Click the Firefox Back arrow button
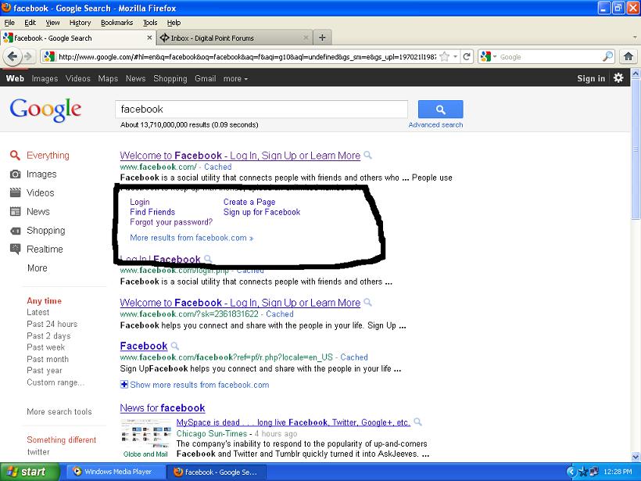Viewport: 641px width, 481px height. point(12,56)
